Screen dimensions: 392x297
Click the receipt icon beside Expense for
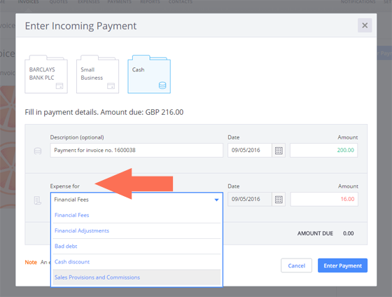[38, 200]
